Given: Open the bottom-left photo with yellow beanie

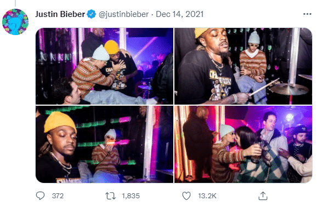Looking at the screenshot, I should coord(105,144).
